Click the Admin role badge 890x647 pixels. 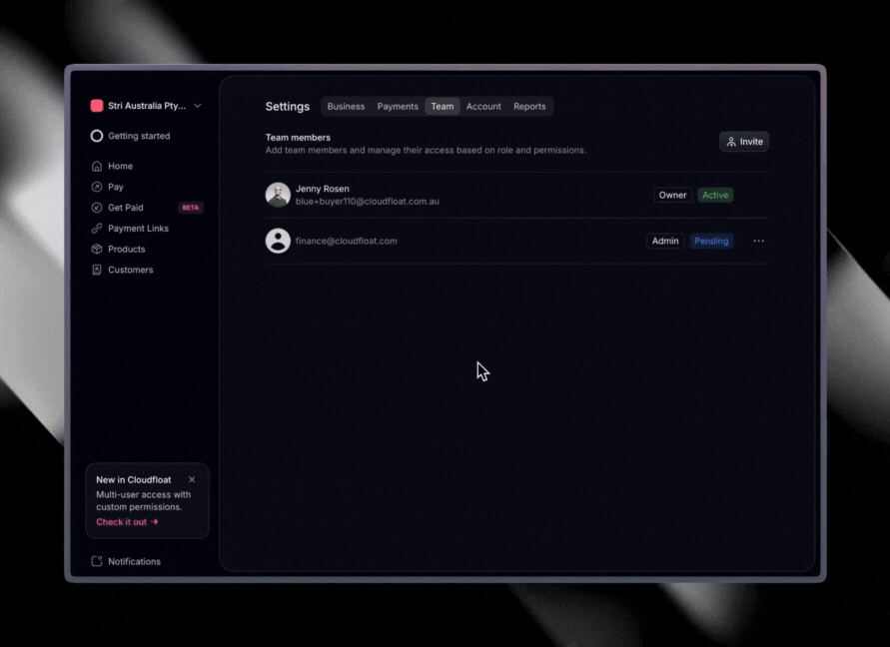(x=665, y=241)
